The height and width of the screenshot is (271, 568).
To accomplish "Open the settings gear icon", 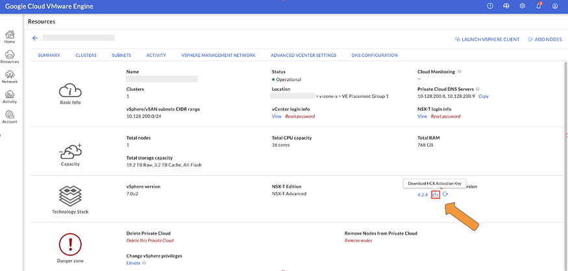I will point(523,6).
